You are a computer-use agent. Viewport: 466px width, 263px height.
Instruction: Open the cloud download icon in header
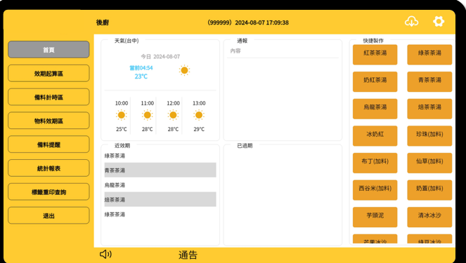pyautogui.click(x=412, y=22)
